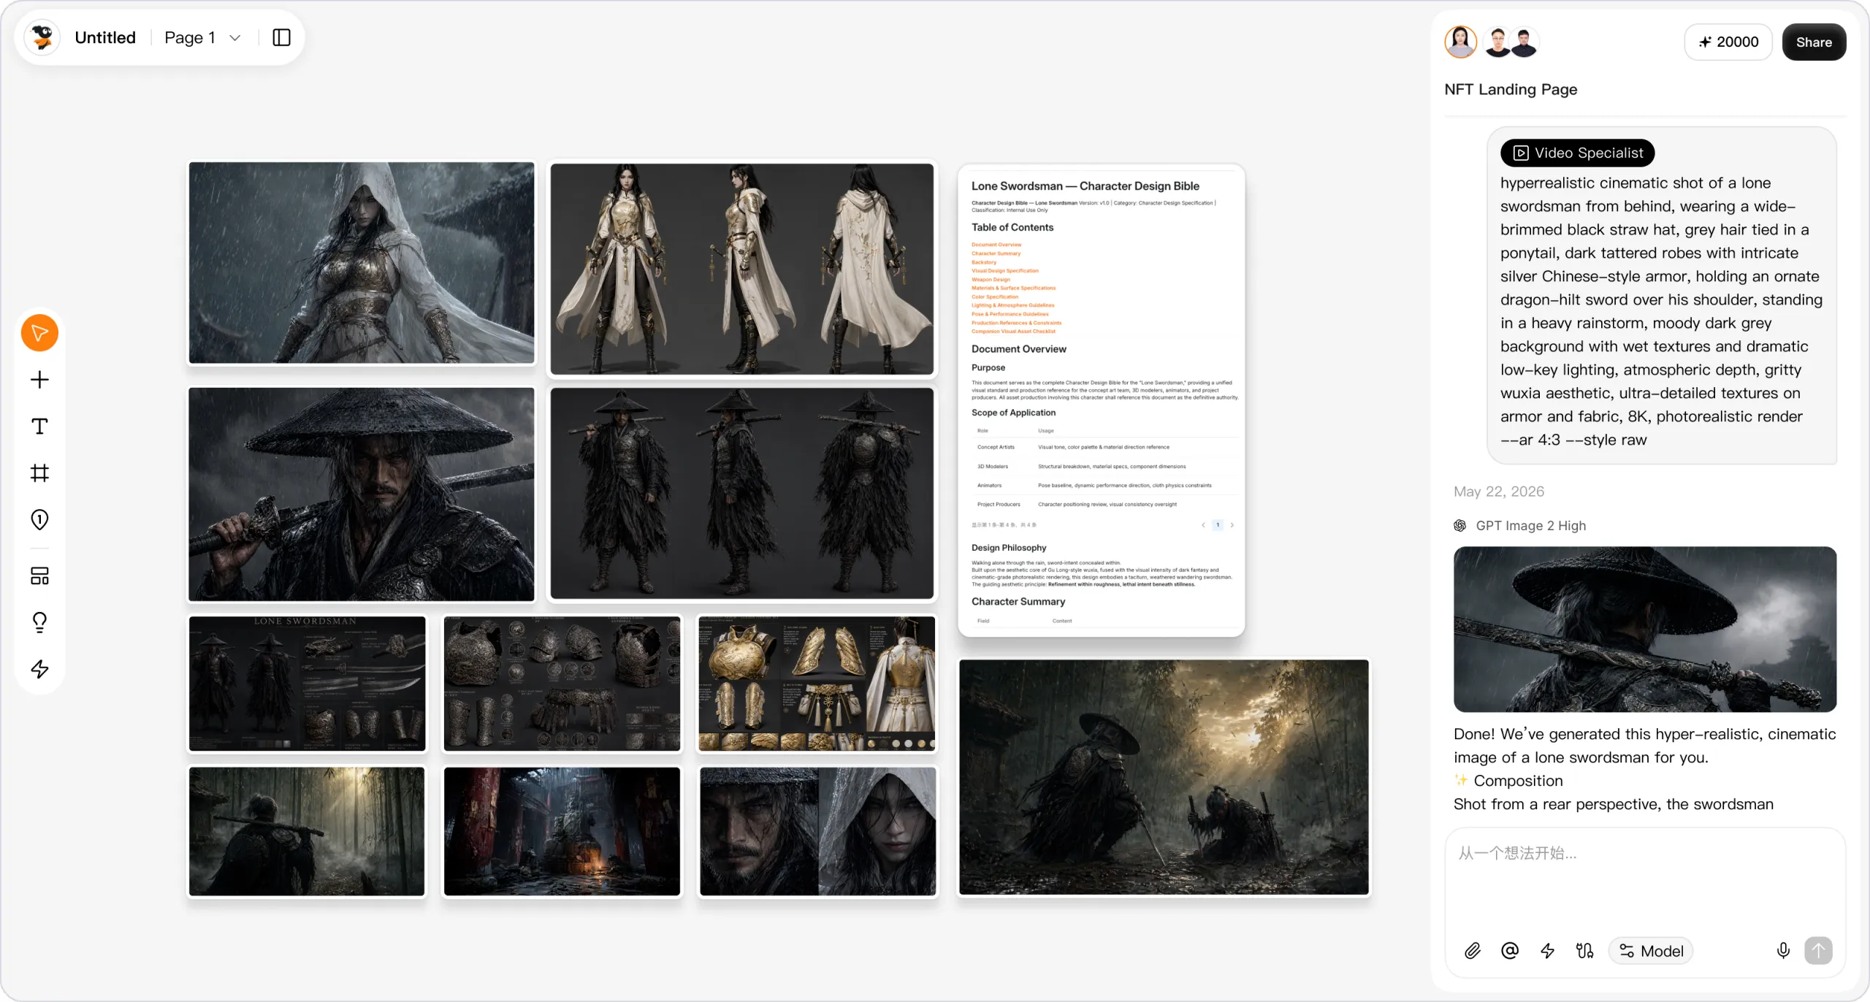1870x1002 pixels.
Task: Select the woman character turnaround sheet image
Action: click(741, 269)
